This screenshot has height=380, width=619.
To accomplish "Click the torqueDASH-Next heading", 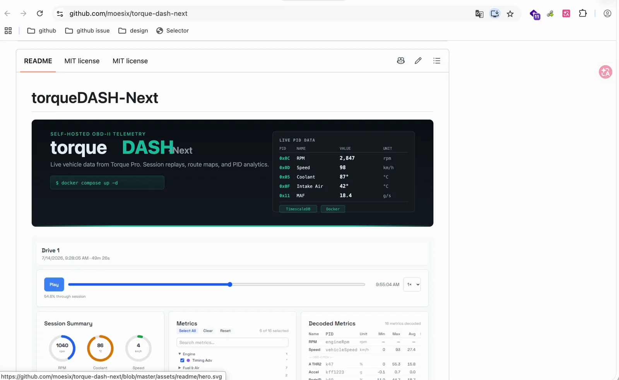I will point(95,98).
